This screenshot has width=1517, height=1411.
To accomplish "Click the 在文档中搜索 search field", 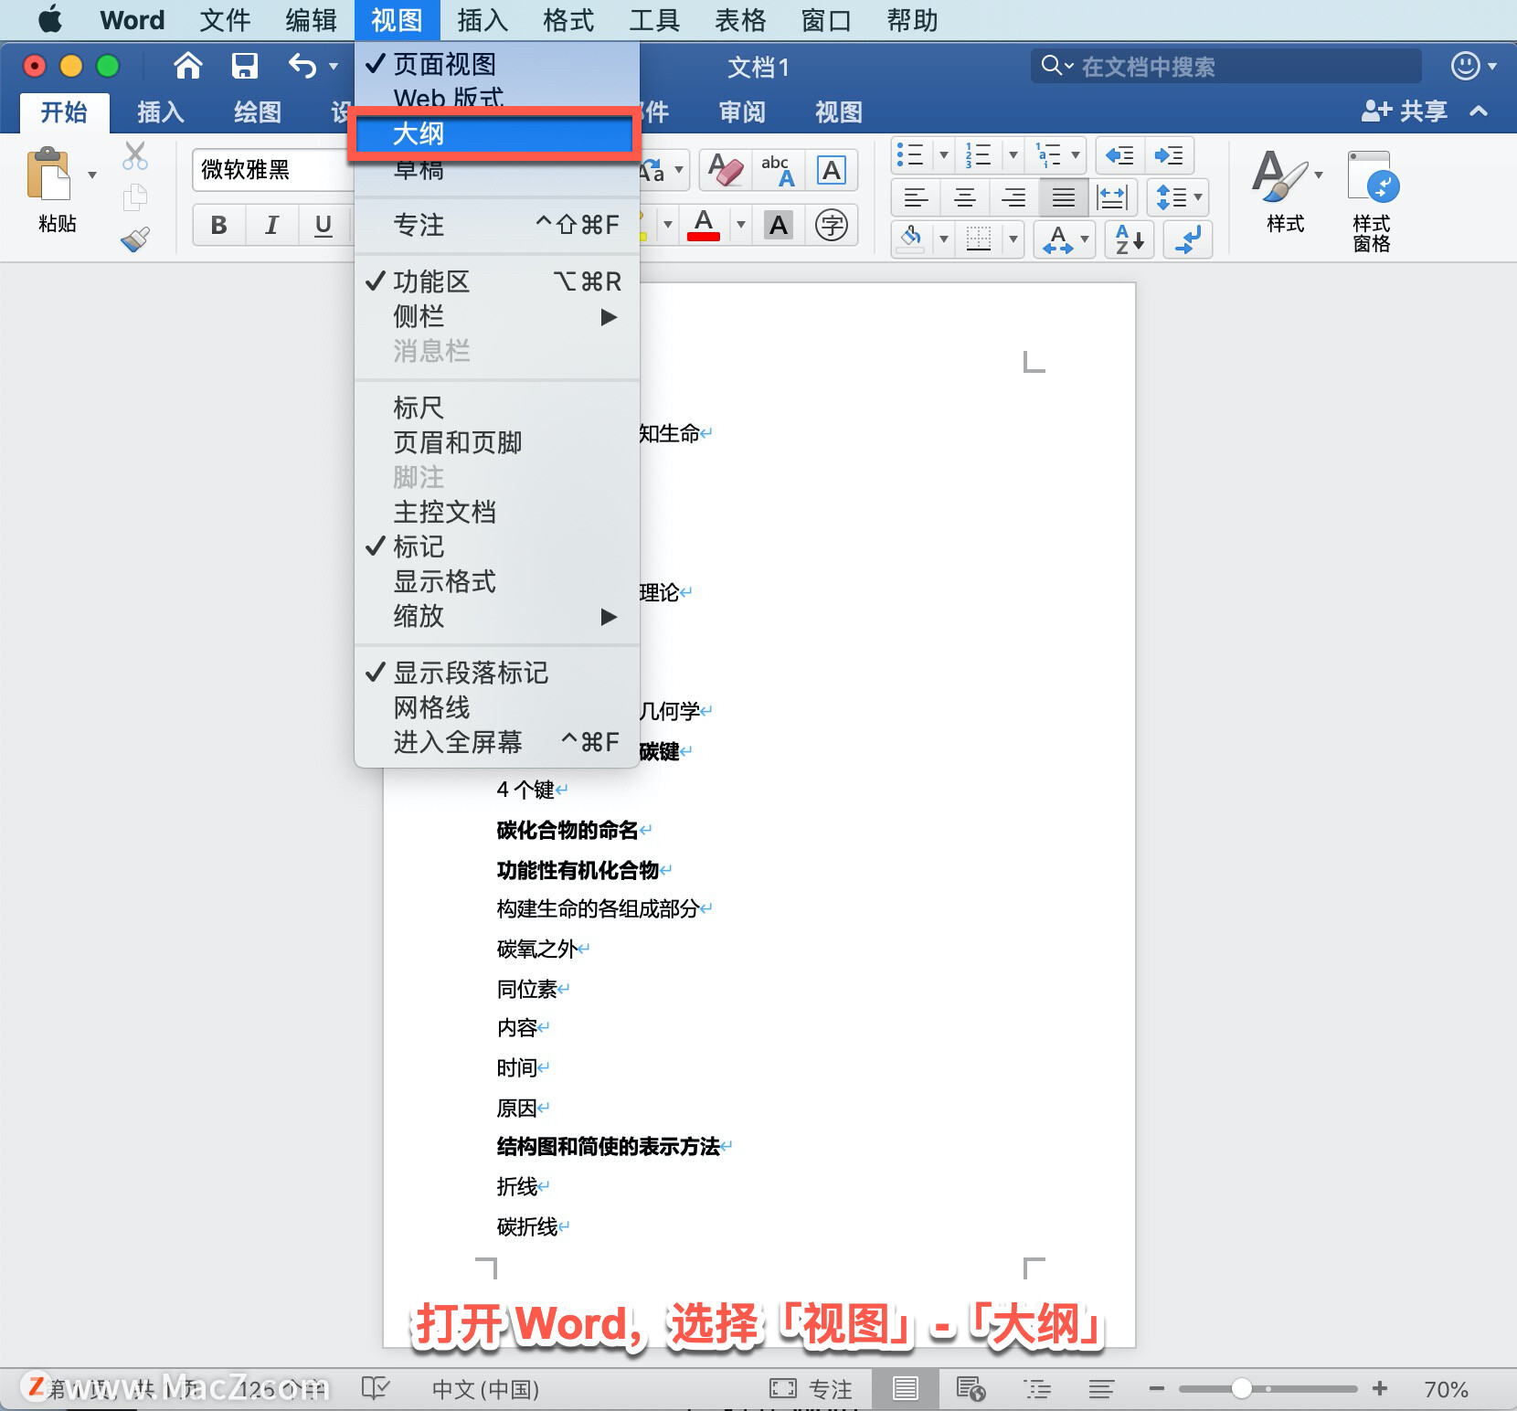I will [1226, 66].
